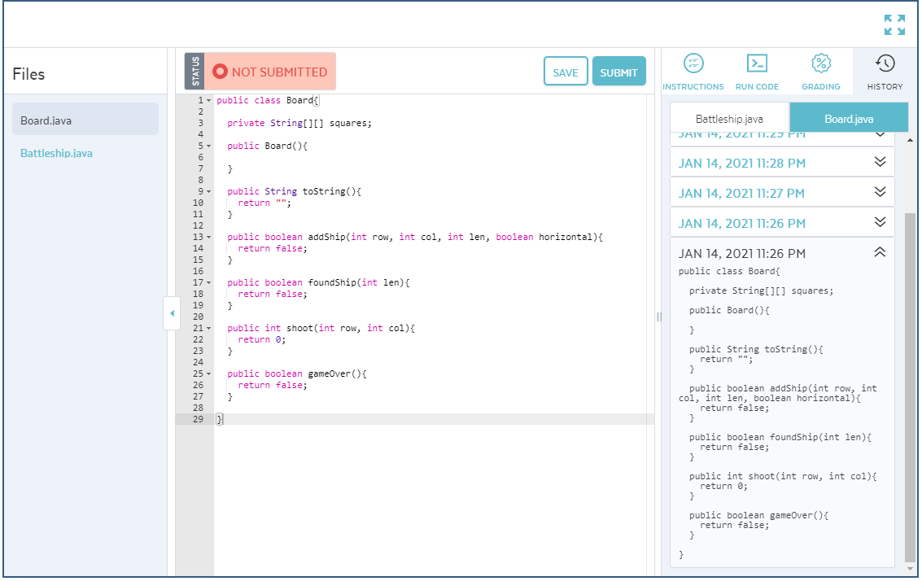Select the Board.java history tab

848,117
